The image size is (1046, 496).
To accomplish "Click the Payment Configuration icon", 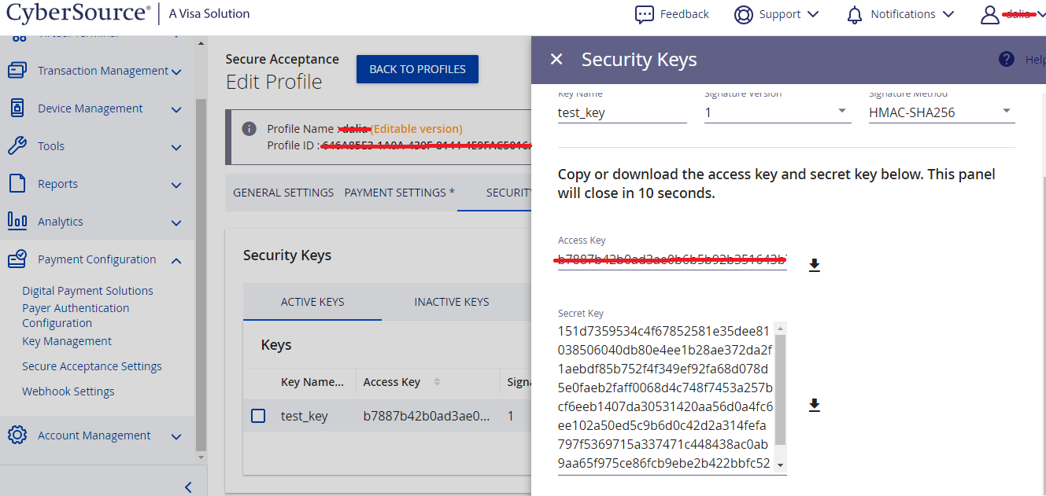I will pyautogui.click(x=17, y=259).
